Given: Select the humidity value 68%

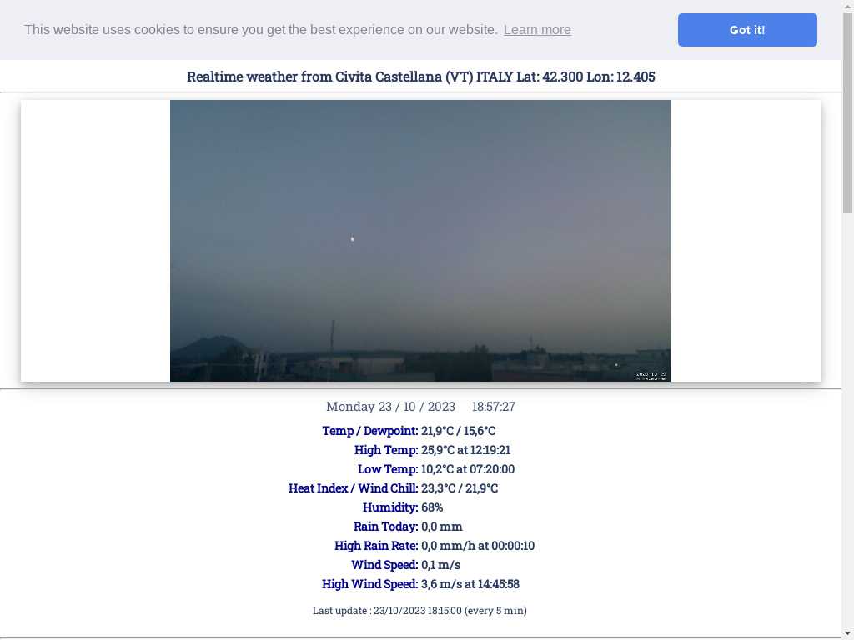Looking at the screenshot, I should tap(432, 507).
